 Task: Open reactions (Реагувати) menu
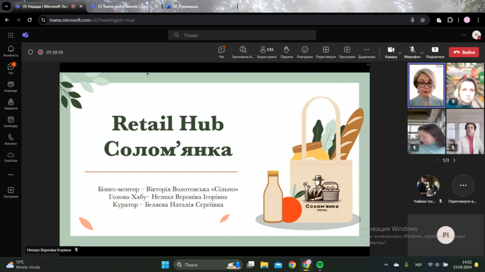tap(305, 52)
